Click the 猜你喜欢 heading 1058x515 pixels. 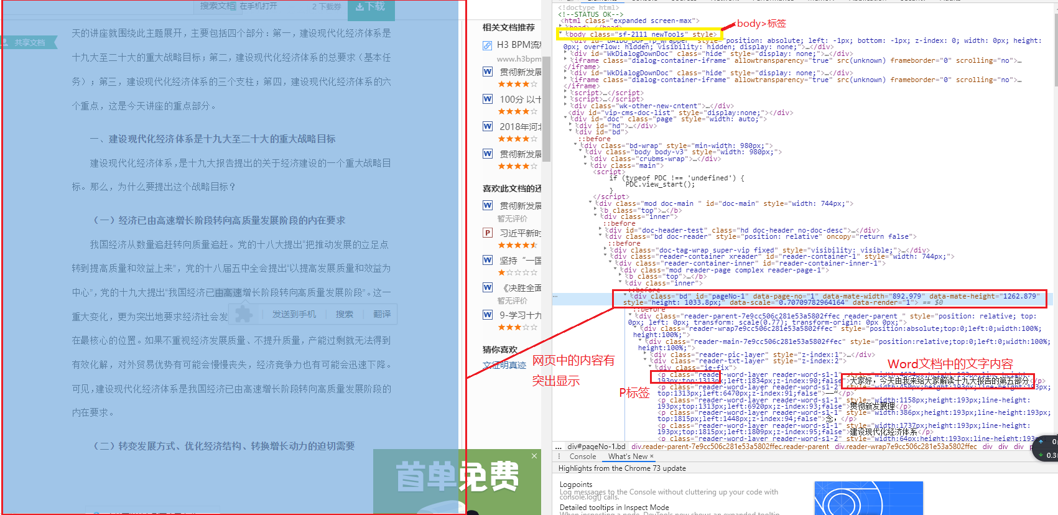click(x=500, y=350)
